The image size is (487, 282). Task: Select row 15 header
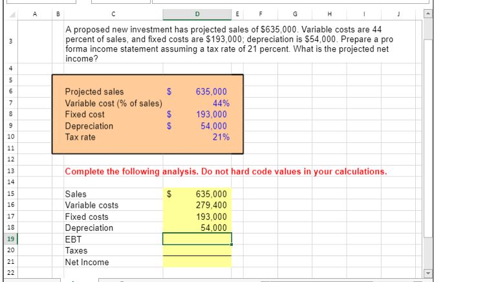pos(11,193)
